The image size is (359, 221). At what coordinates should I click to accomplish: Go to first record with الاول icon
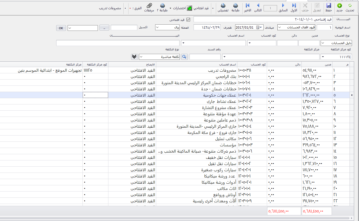tap(294, 6)
